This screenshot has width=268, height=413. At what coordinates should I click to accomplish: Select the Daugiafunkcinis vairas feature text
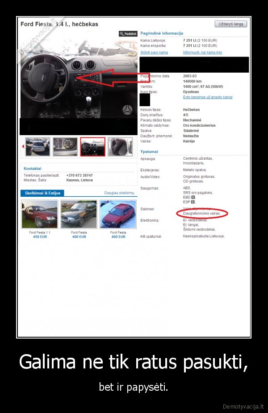(x=201, y=213)
